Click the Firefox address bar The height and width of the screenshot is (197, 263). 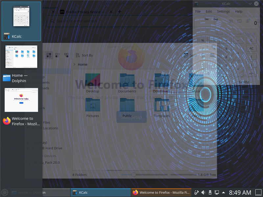point(119,21)
